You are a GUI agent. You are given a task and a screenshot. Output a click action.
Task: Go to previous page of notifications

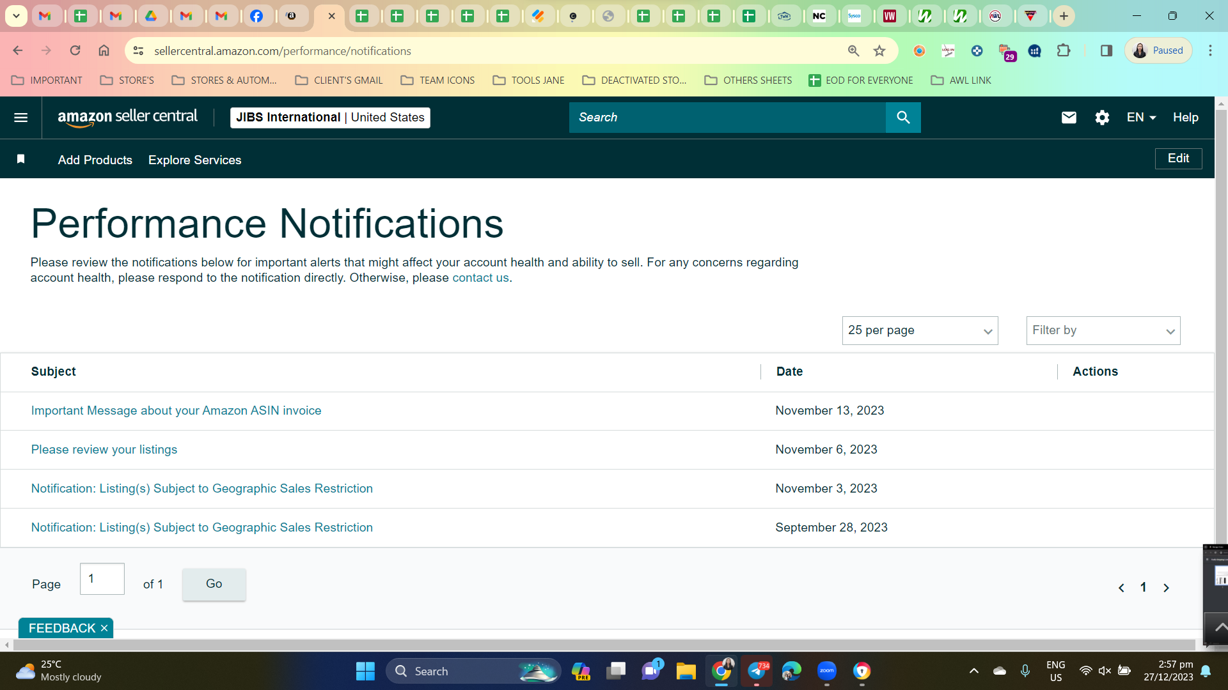pyautogui.click(x=1121, y=588)
